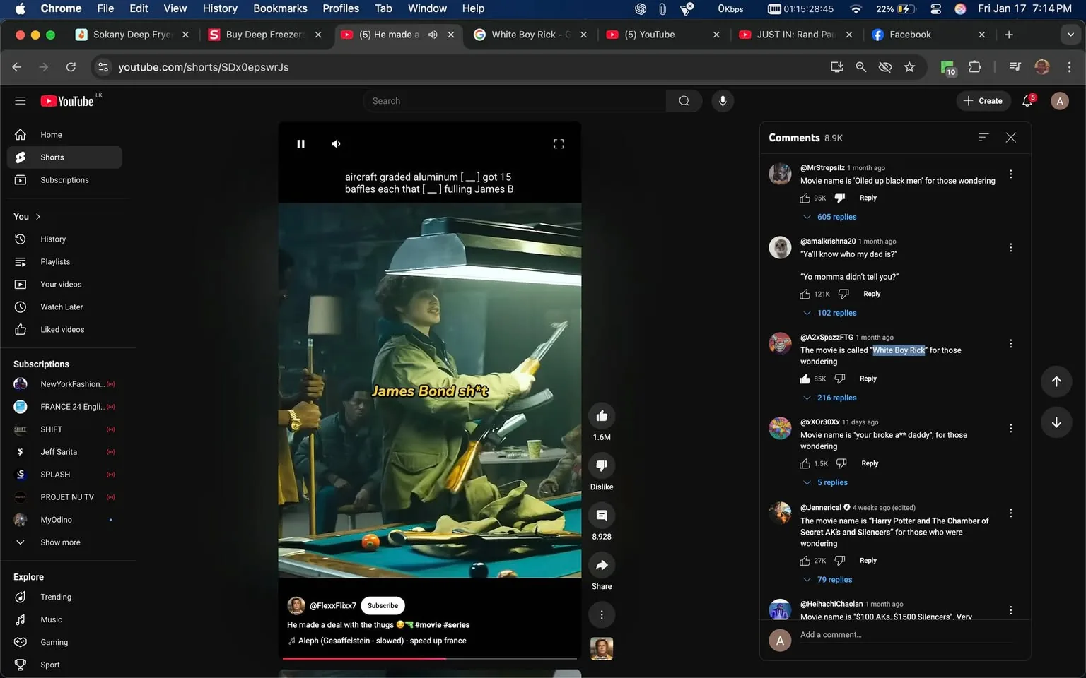Like the Short with thumbs up

(x=602, y=416)
